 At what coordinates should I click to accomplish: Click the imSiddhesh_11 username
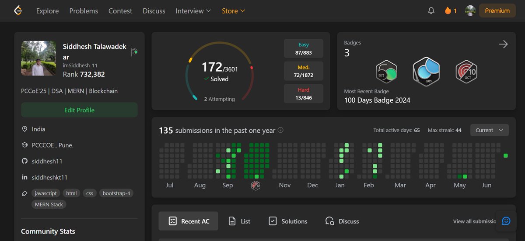pyautogui.click(x=80, y=65)
